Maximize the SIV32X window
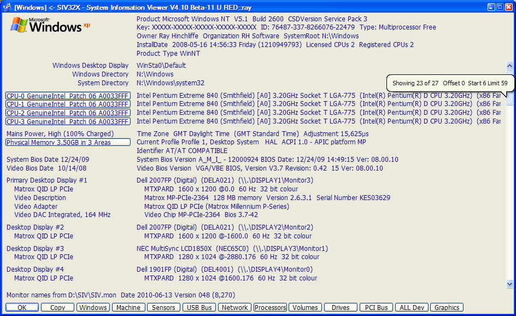 (500, 7)
